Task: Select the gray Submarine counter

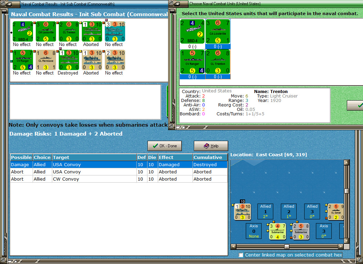Action: (x=301, y=231)
